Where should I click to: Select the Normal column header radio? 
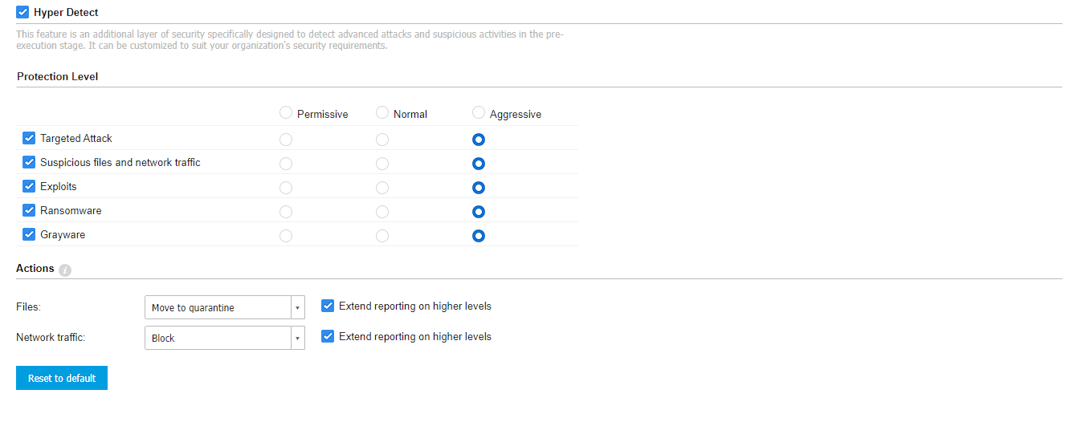pyautogui.click(x=382, y=113)
